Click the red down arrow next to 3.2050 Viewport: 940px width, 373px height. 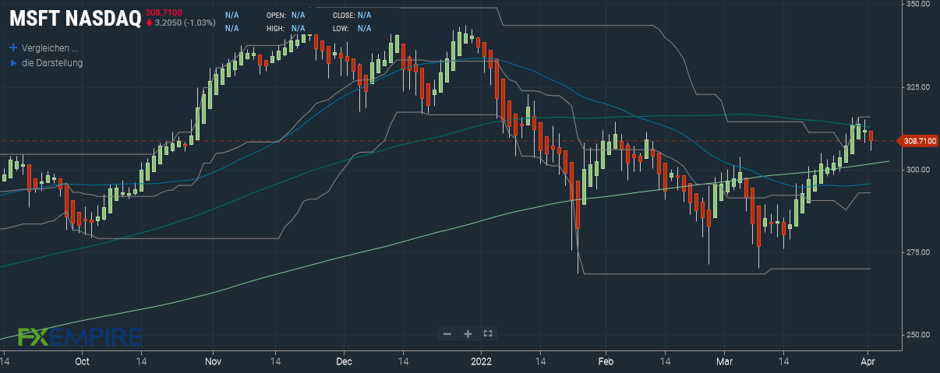[x=149, y=23]
